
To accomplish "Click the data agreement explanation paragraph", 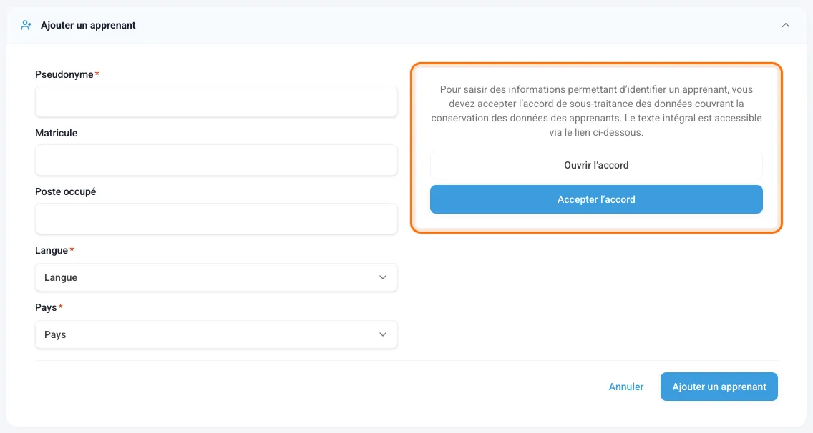I will coord(596,111).
